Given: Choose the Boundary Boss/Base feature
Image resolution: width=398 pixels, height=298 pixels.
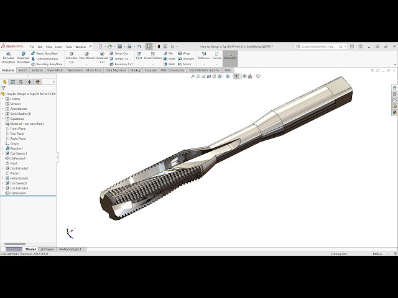Looking at the screenshot, I should pyautogui.click(x=47, y=64).
